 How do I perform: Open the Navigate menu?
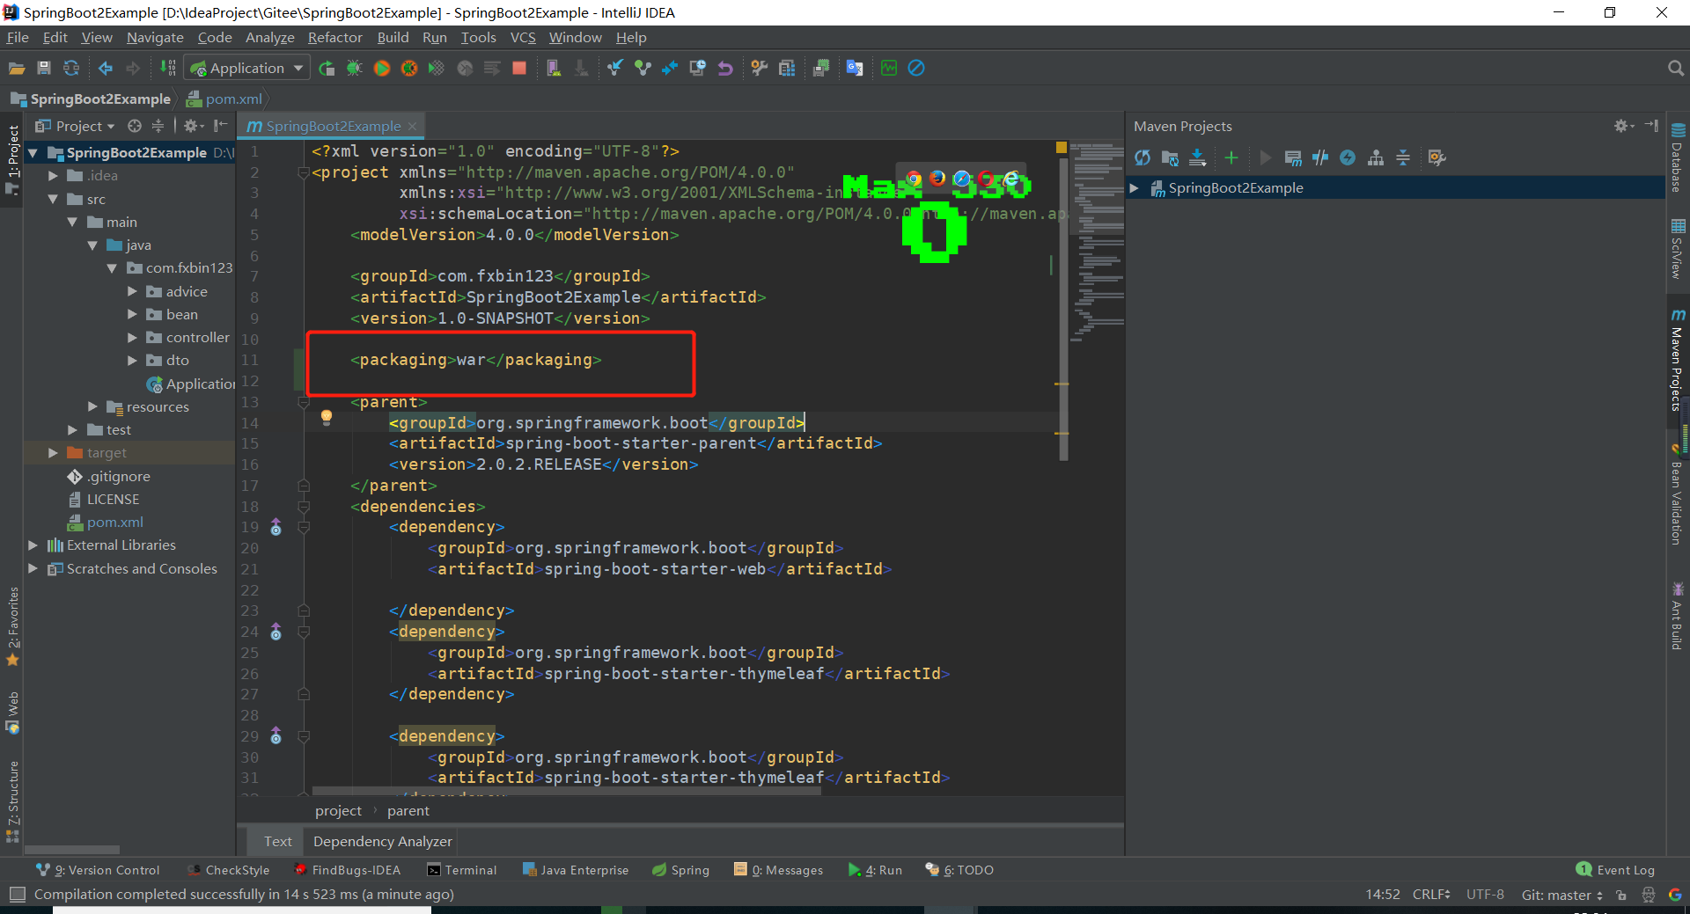tap(155, 37)
